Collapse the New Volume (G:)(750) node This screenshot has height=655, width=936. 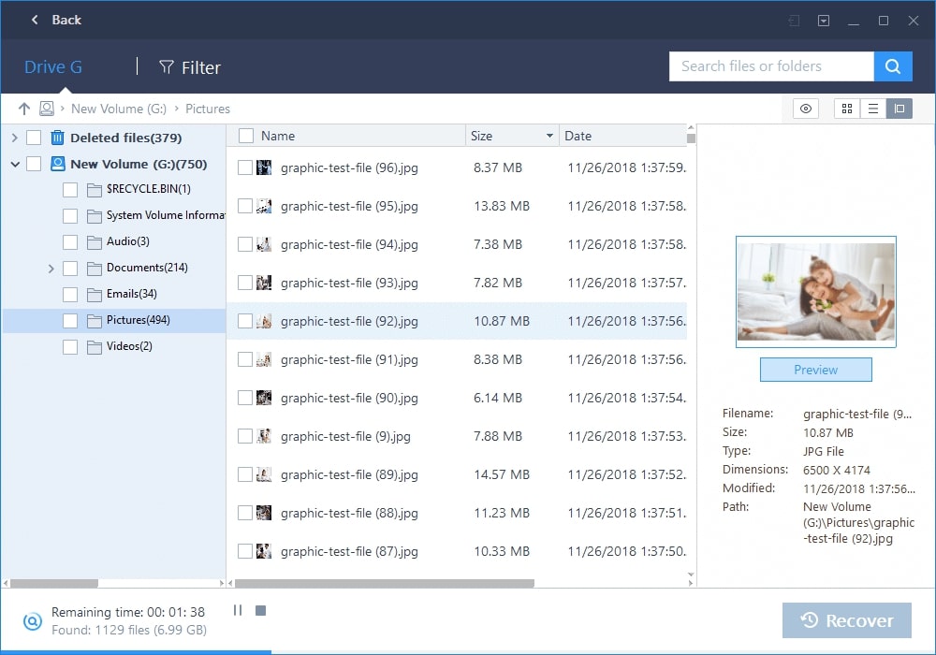tap(14, 164)
